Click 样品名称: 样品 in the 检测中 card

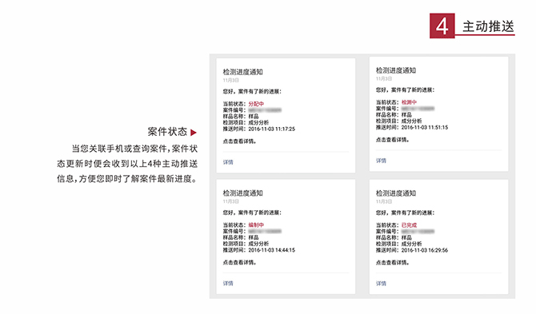pyautogui.click(x=394, y=115)
